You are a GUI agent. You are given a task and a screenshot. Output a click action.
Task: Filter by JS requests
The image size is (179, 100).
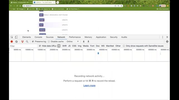point(69,46)
